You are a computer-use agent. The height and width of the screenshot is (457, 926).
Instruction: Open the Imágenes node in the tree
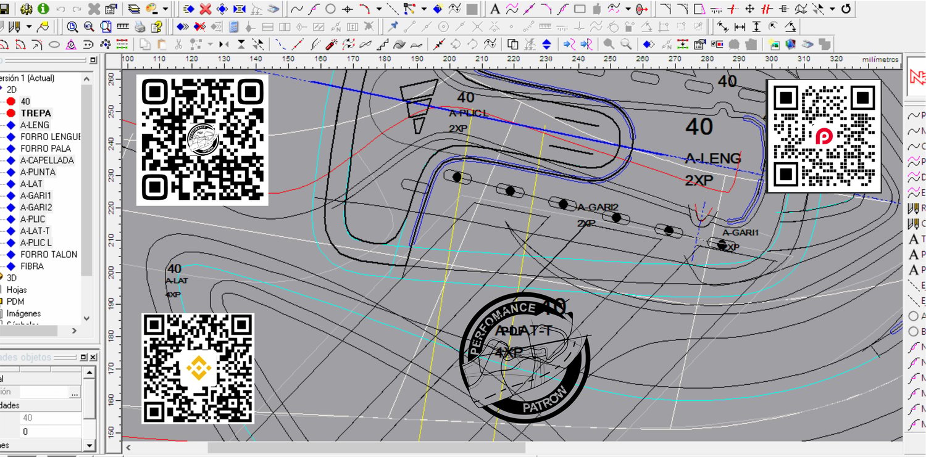pyautogui.click(x=24, y=313)
